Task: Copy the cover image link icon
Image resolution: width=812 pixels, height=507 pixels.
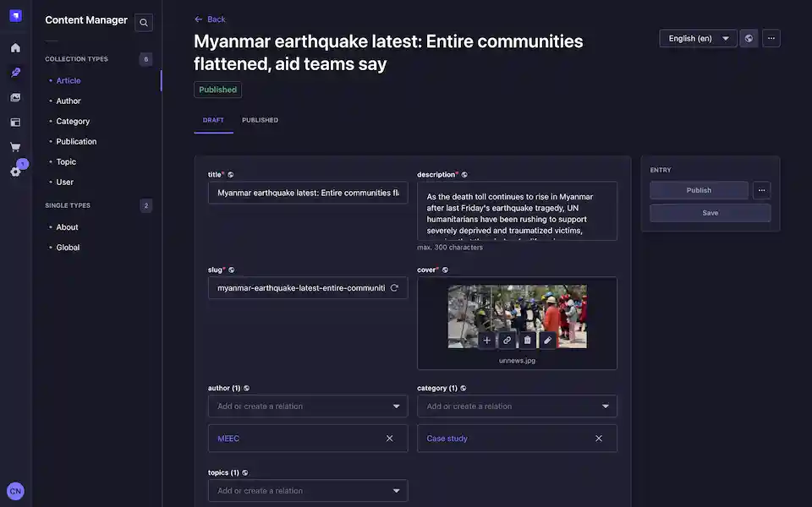Action: coord(507,340)
